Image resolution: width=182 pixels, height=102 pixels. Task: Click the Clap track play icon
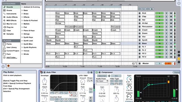tap(140, 16)
